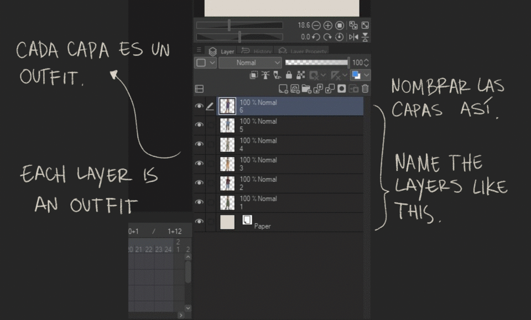Viewport: 531px width, 320px height.
Task: Toggle editing pen icon on layer 6
Action: (210, 106)
